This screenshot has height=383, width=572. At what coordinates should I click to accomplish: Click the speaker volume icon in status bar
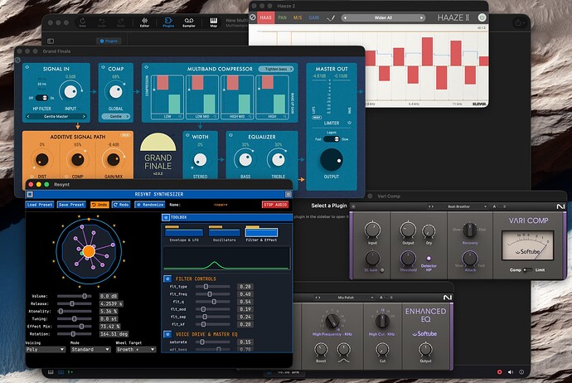[511, 372]
